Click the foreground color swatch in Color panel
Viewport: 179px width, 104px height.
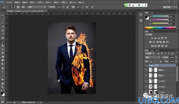click(146, 17)
